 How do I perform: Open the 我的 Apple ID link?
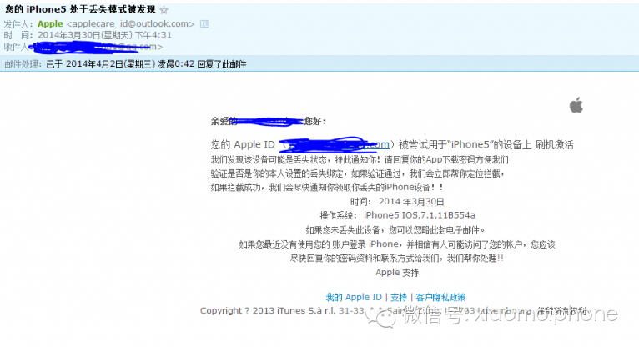354,297
